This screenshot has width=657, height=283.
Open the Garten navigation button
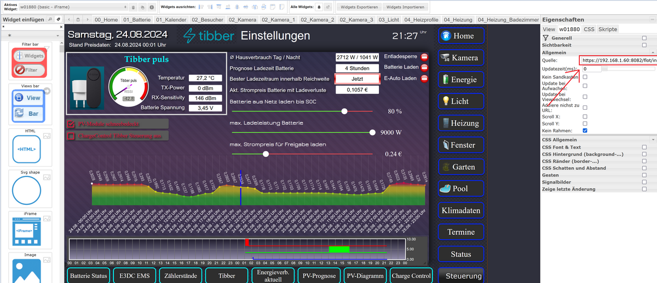pyautogui.click(x=460, y=167)
